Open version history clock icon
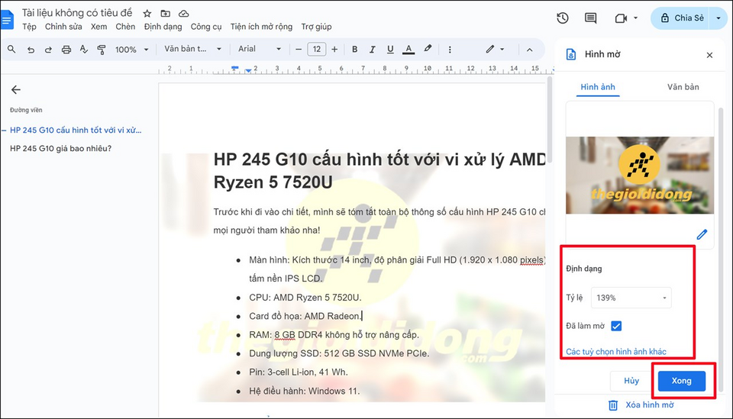Screen dimensions: 733x419 [x=563, y=18]
